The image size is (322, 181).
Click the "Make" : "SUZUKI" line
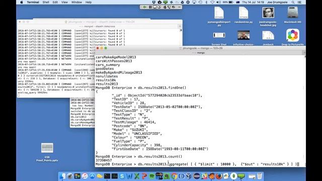130,130
